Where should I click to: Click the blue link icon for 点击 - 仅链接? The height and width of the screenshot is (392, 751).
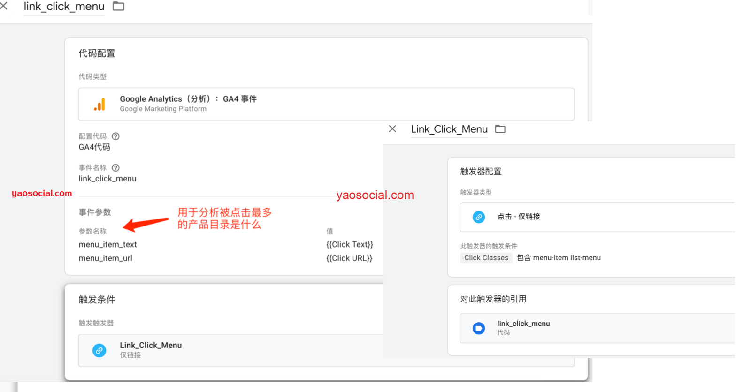478,217
